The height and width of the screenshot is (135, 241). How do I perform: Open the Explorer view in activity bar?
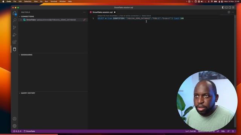pos(15,13)
